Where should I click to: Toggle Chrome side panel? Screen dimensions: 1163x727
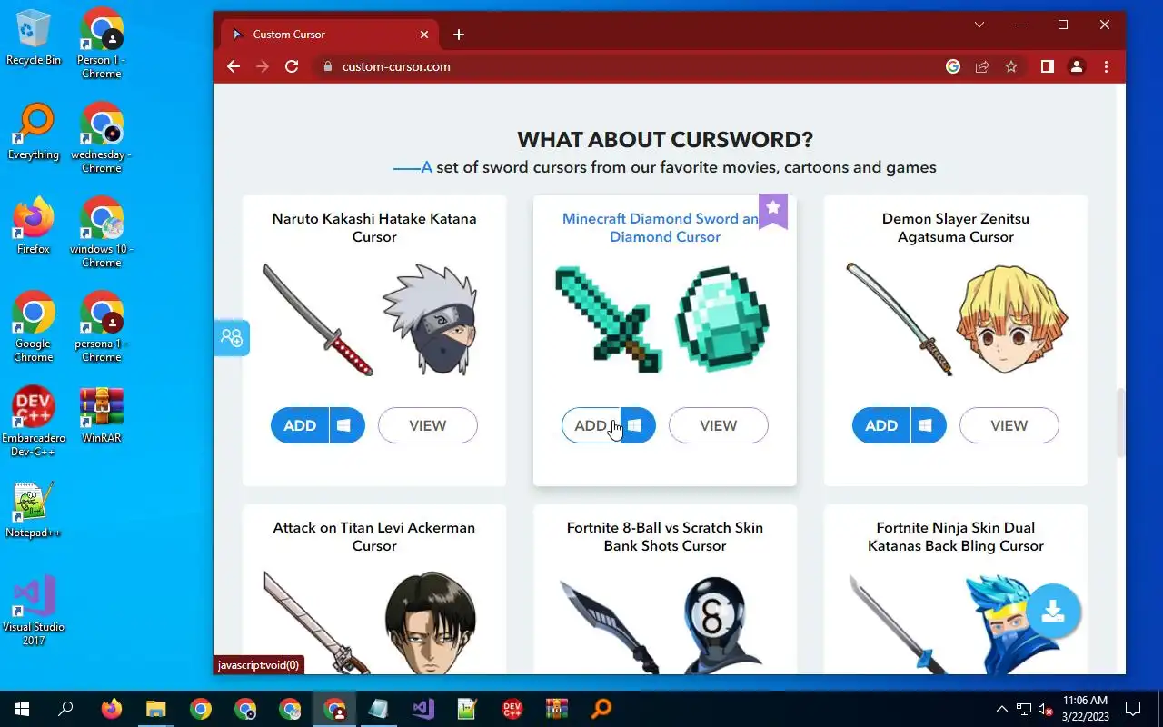coord(1048,66)
